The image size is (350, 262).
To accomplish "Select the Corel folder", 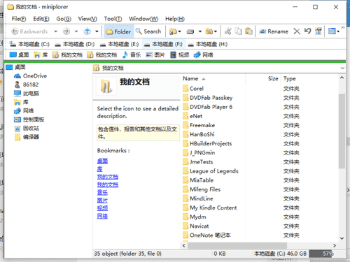I will [193, 89].
